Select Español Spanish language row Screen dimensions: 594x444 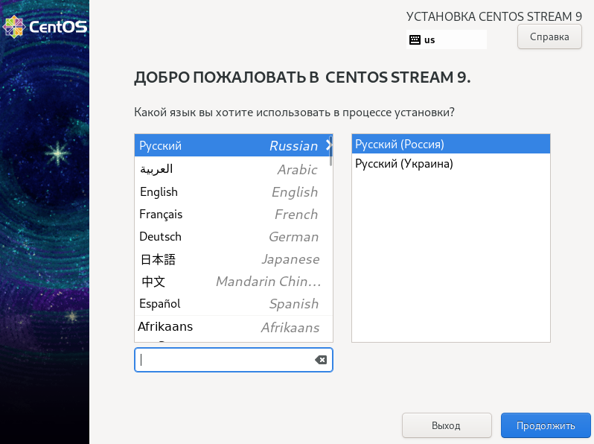(x=234, y=304)
